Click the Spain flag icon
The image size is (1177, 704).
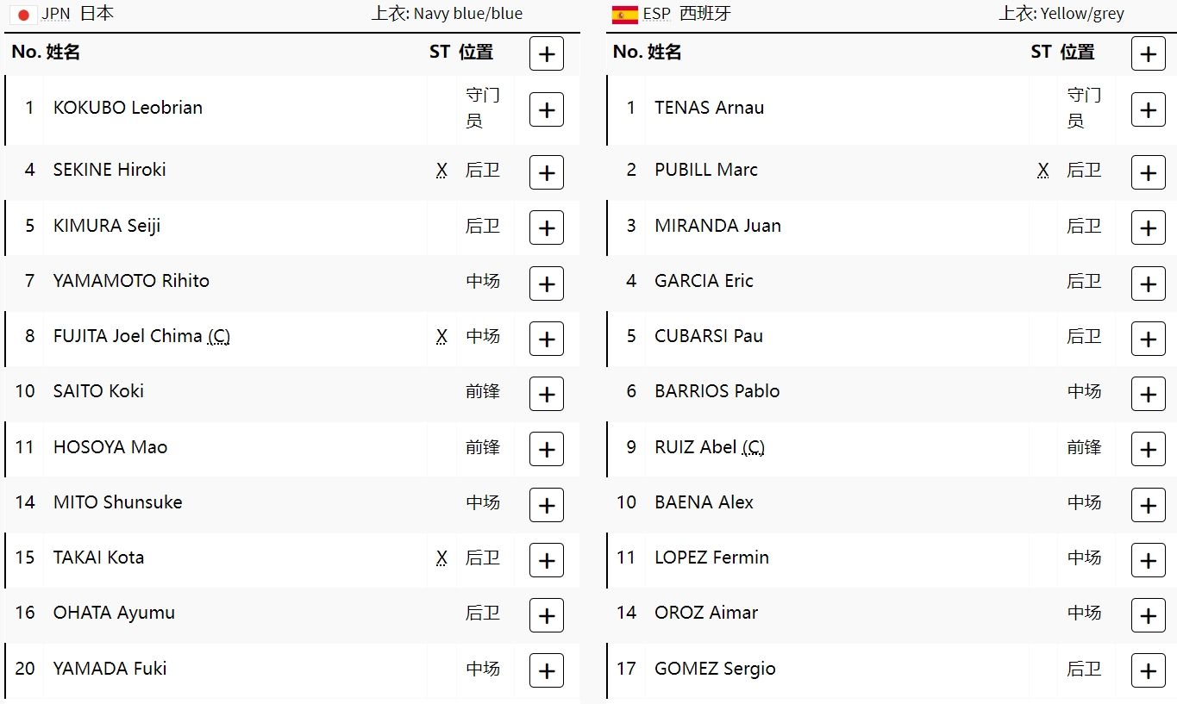pyautogui.click(x=624, y=15)
